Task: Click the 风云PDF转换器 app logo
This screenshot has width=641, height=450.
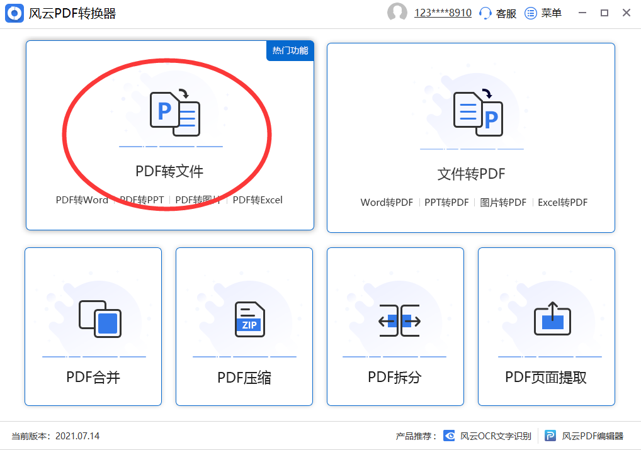Action: coord(14,13)
